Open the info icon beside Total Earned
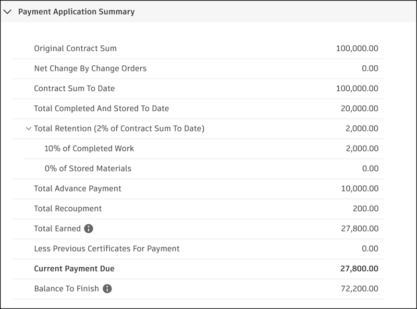 [89, 229]
